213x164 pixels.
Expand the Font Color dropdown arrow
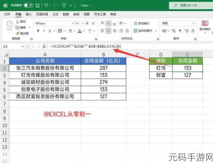tap(84, 31)
